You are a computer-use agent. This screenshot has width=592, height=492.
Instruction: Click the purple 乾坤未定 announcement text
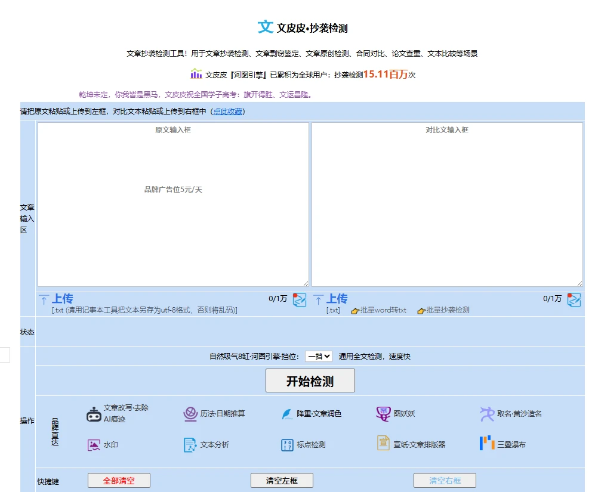[196, 95]
